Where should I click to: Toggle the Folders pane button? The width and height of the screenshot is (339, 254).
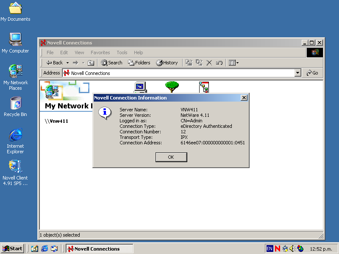139,63
